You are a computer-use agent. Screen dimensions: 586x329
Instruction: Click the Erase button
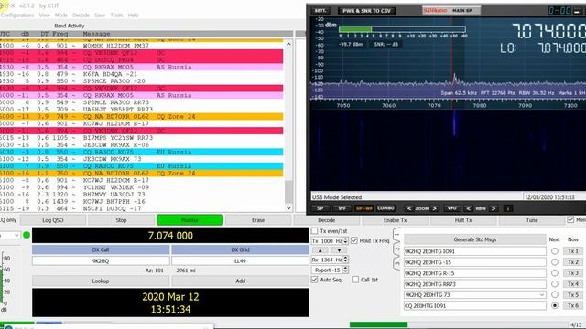tap(258, 220)
